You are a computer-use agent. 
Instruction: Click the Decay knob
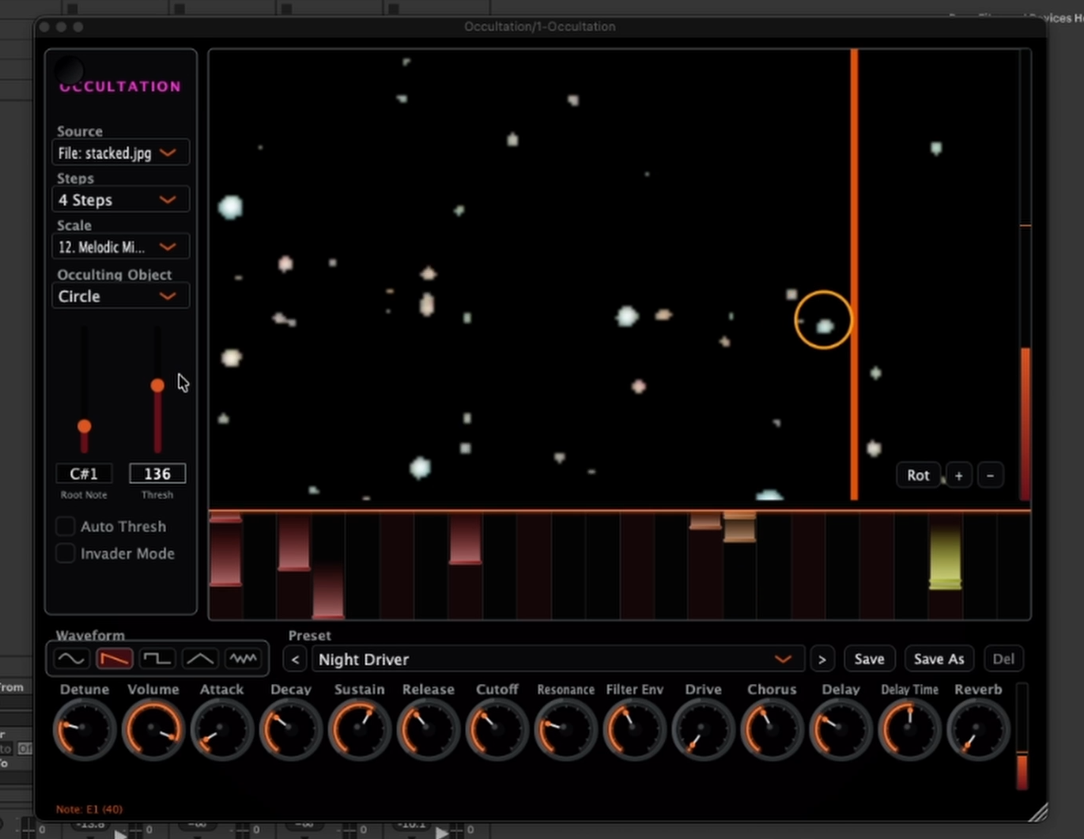point(290,730)
